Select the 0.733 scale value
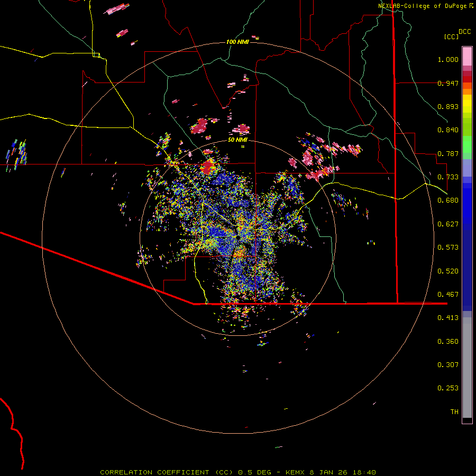Viewport: 476px width, 476px height. (x=448, y=177)
